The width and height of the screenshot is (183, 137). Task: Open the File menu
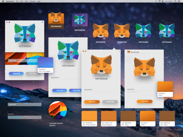pyautogui.click(x=17, y=2)
